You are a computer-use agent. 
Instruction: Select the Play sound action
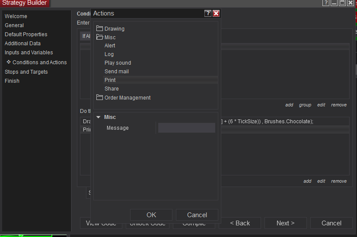click(x=118, y=63)
